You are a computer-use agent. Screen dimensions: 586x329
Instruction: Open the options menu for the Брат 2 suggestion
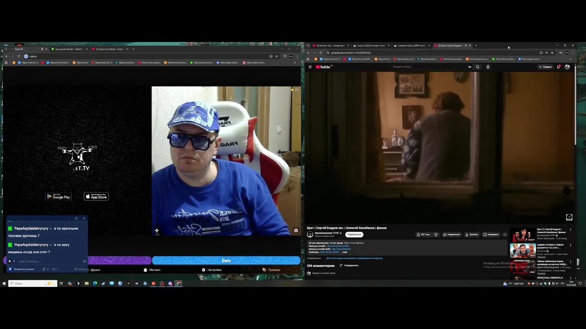pos(570,229)
